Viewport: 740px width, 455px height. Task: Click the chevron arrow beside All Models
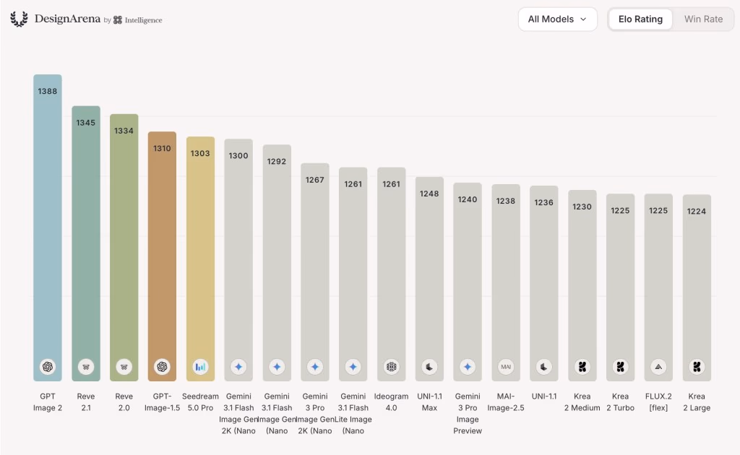583,19
